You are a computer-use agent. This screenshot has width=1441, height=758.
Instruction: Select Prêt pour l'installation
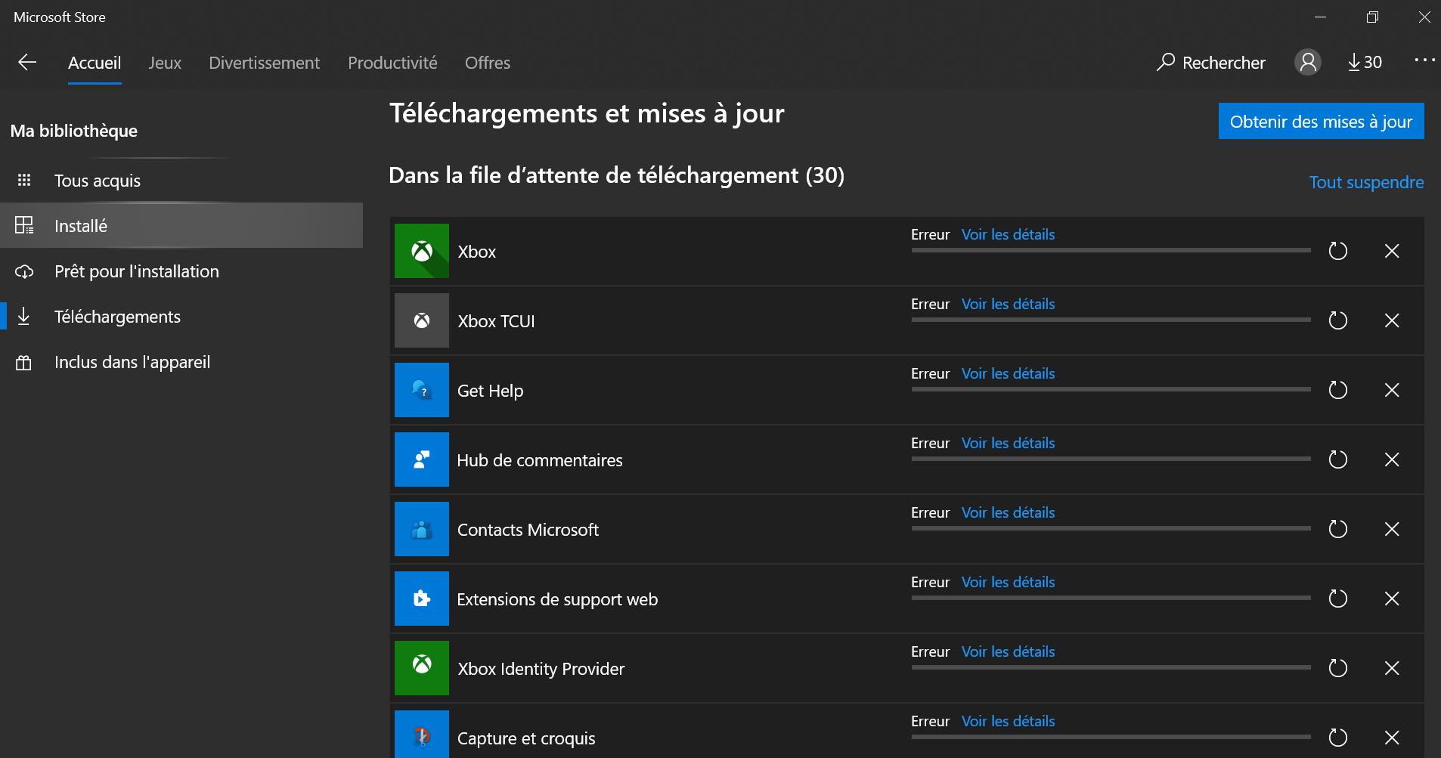(181, 271)
